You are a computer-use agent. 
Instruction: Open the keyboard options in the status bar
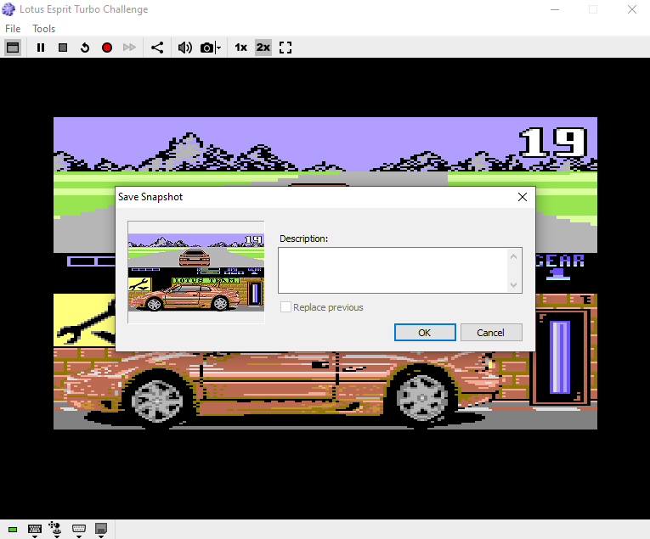point(35,530)
